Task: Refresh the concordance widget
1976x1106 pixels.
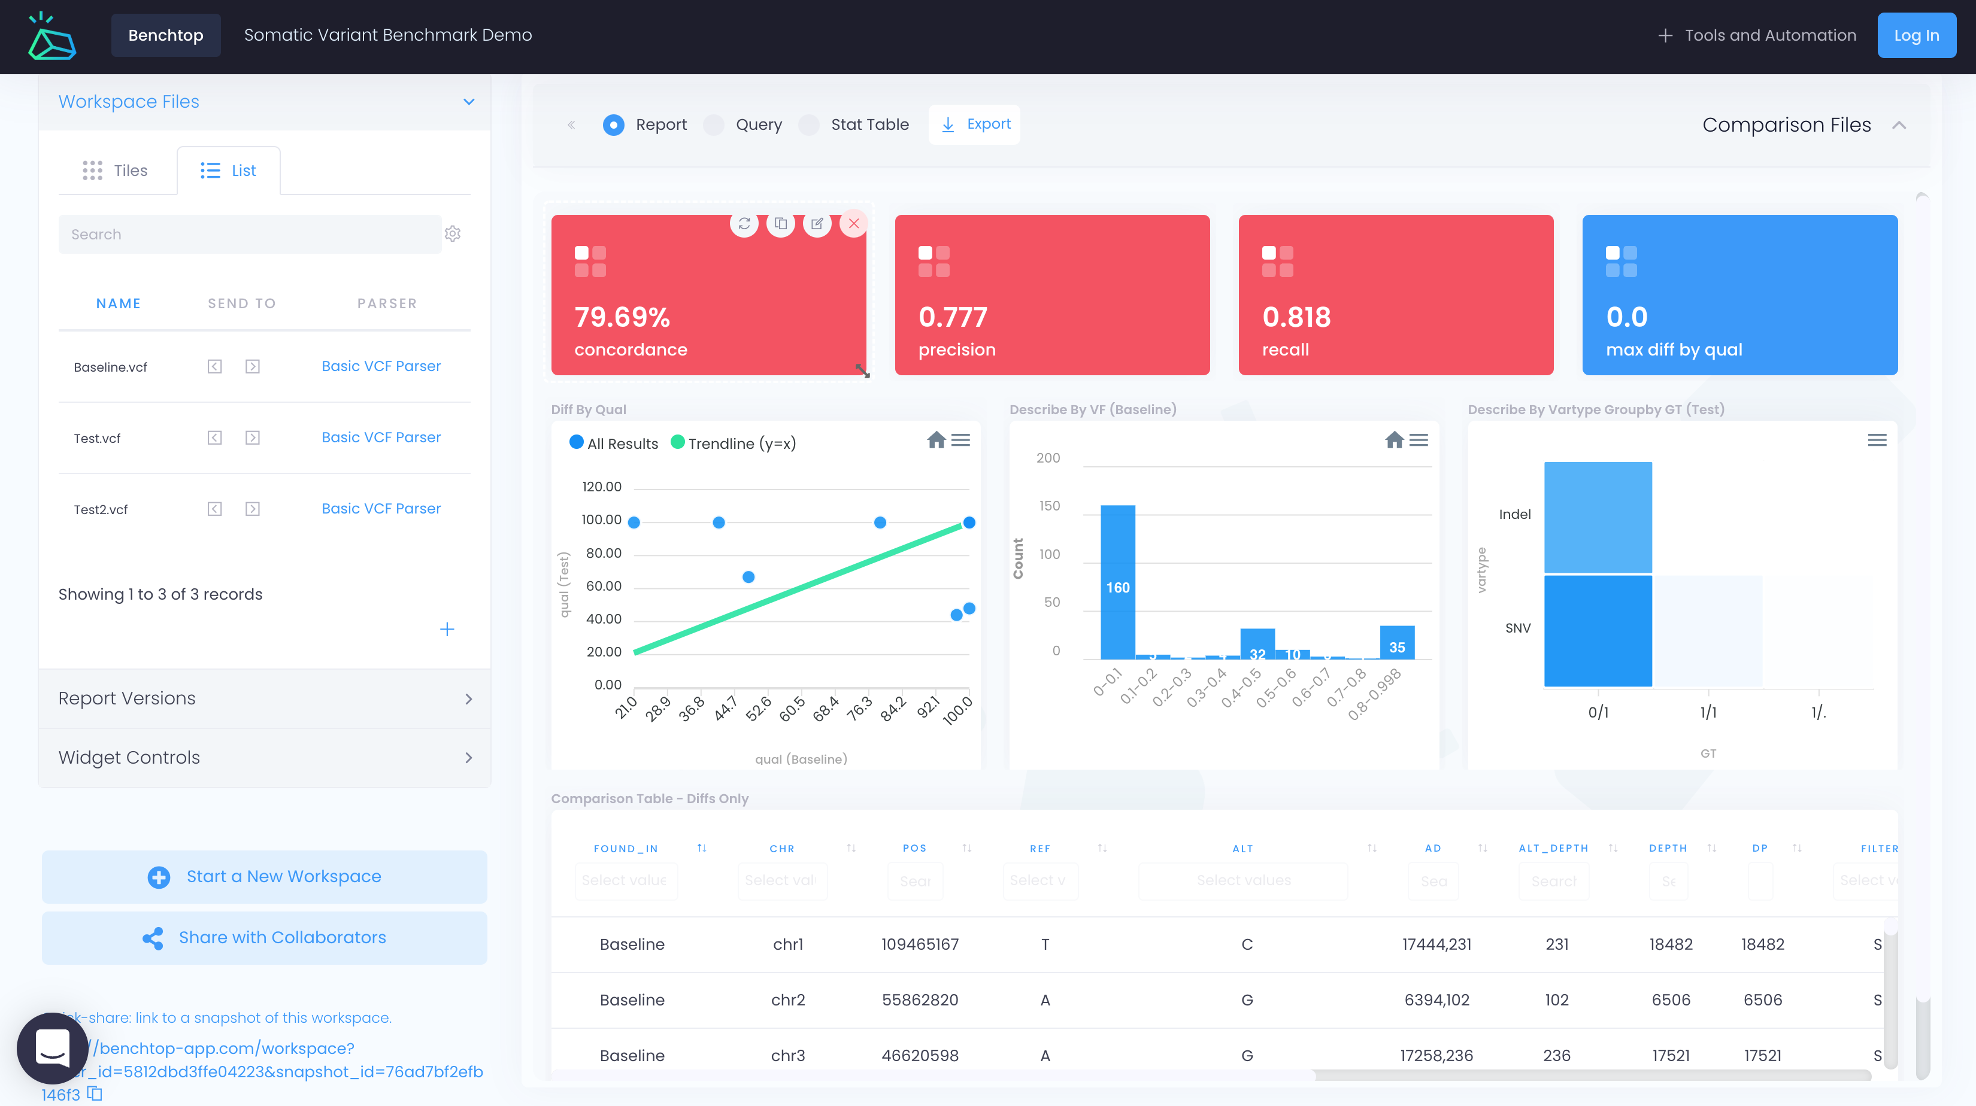Action: pyautogui.click(x=744, y=224)
